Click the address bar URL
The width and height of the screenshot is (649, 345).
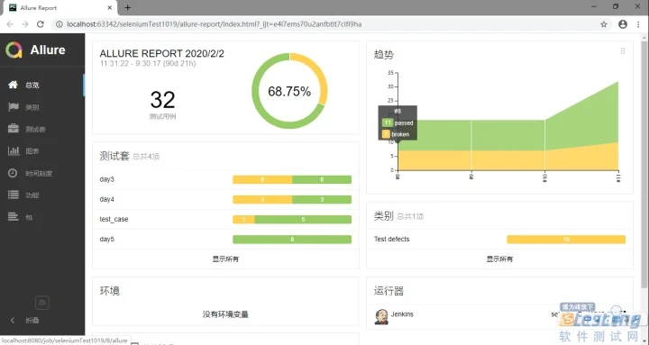click(x=215, y=24)
